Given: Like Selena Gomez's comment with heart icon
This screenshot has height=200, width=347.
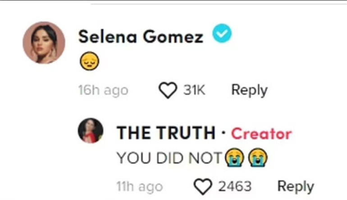Looking at the screenshot, I should click(x=169, y=90).
